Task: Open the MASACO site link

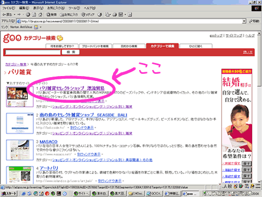Action: pyautogui.click(x=49, y=142)
